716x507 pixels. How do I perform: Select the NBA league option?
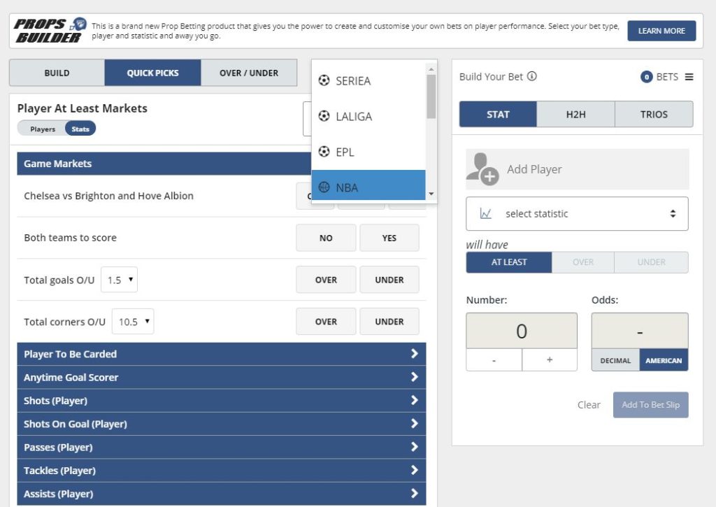(x=368, y=185)
